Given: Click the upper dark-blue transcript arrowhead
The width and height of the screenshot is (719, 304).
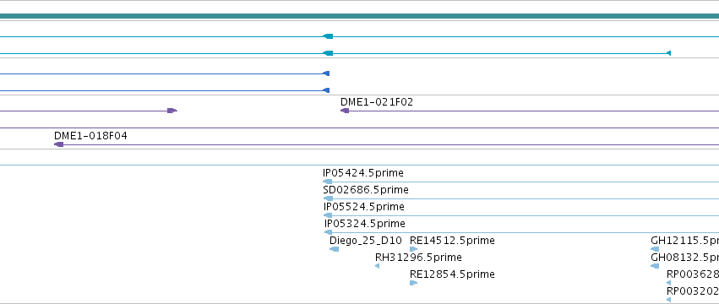Looking at the screenshot, I should click(326, 73).
